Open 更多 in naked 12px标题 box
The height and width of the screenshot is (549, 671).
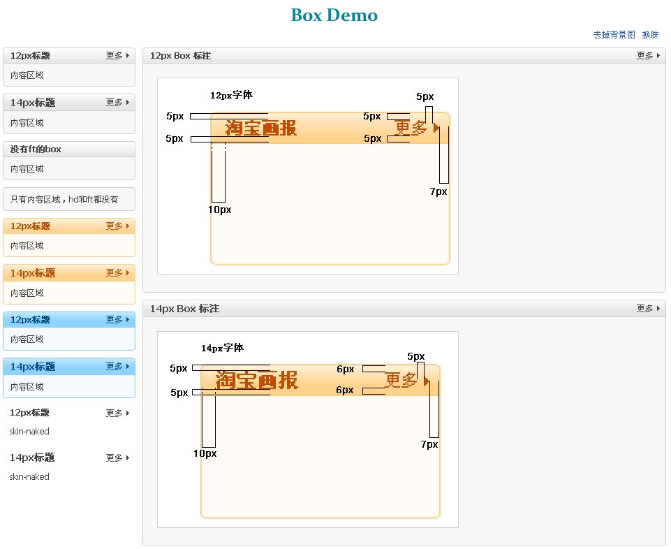pos(118,413)
